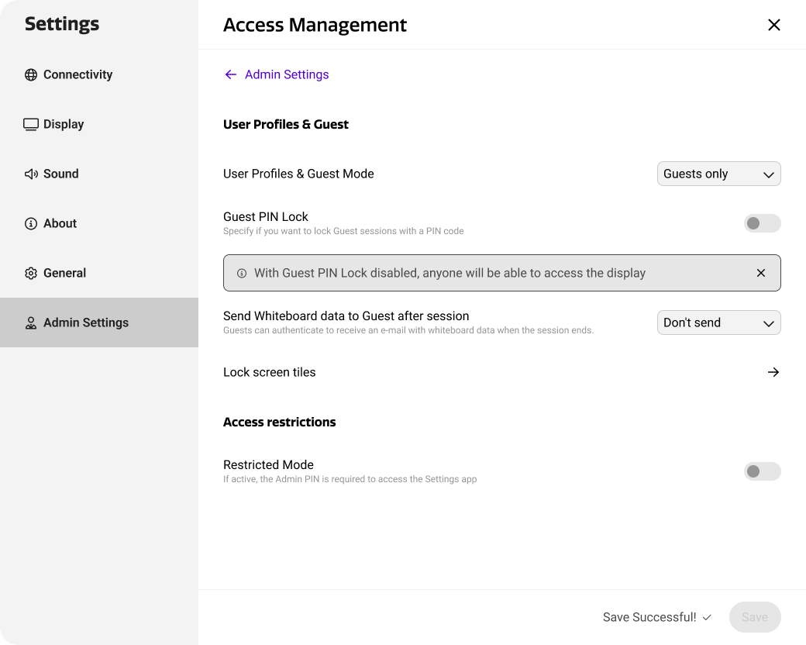Image resolution: width=806 pixels, height=645 pixels.
Task: Go back using the Admin Settings link
Action: click(276, 74)
